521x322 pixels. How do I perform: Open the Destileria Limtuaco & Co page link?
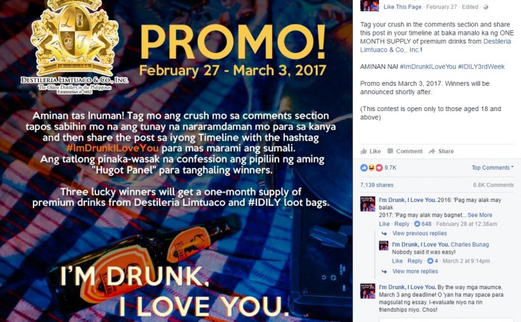pyautogui.click(x=436, y=45)
